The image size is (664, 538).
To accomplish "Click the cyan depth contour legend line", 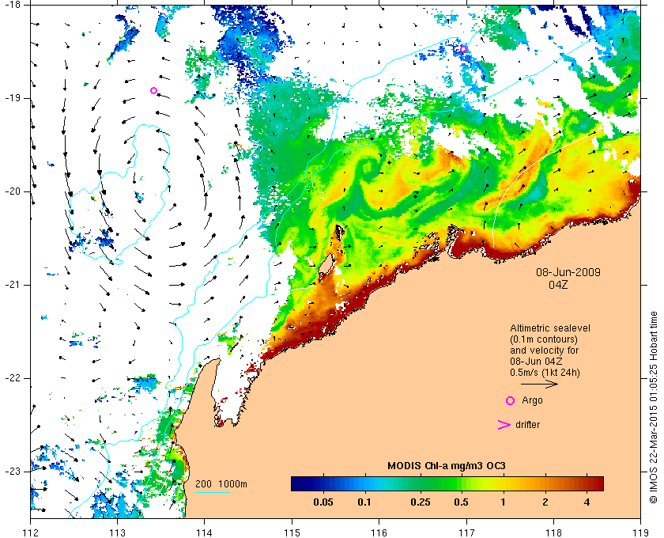I will tap(213, 492).
